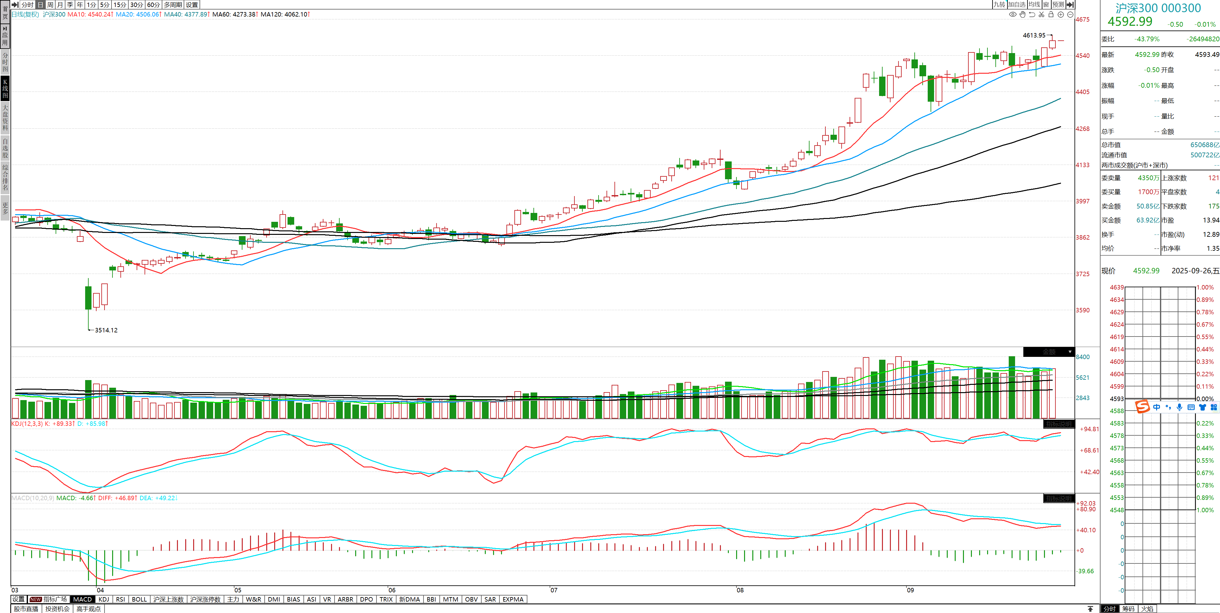Viewport: 1220px width, 613px height.
Task: Click 指标说明 link in KDJ panel
Action: [1059, 424]
